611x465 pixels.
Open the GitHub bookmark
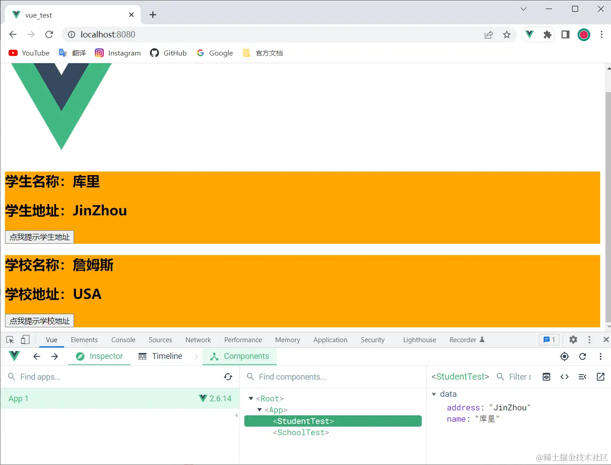(168, 53)
